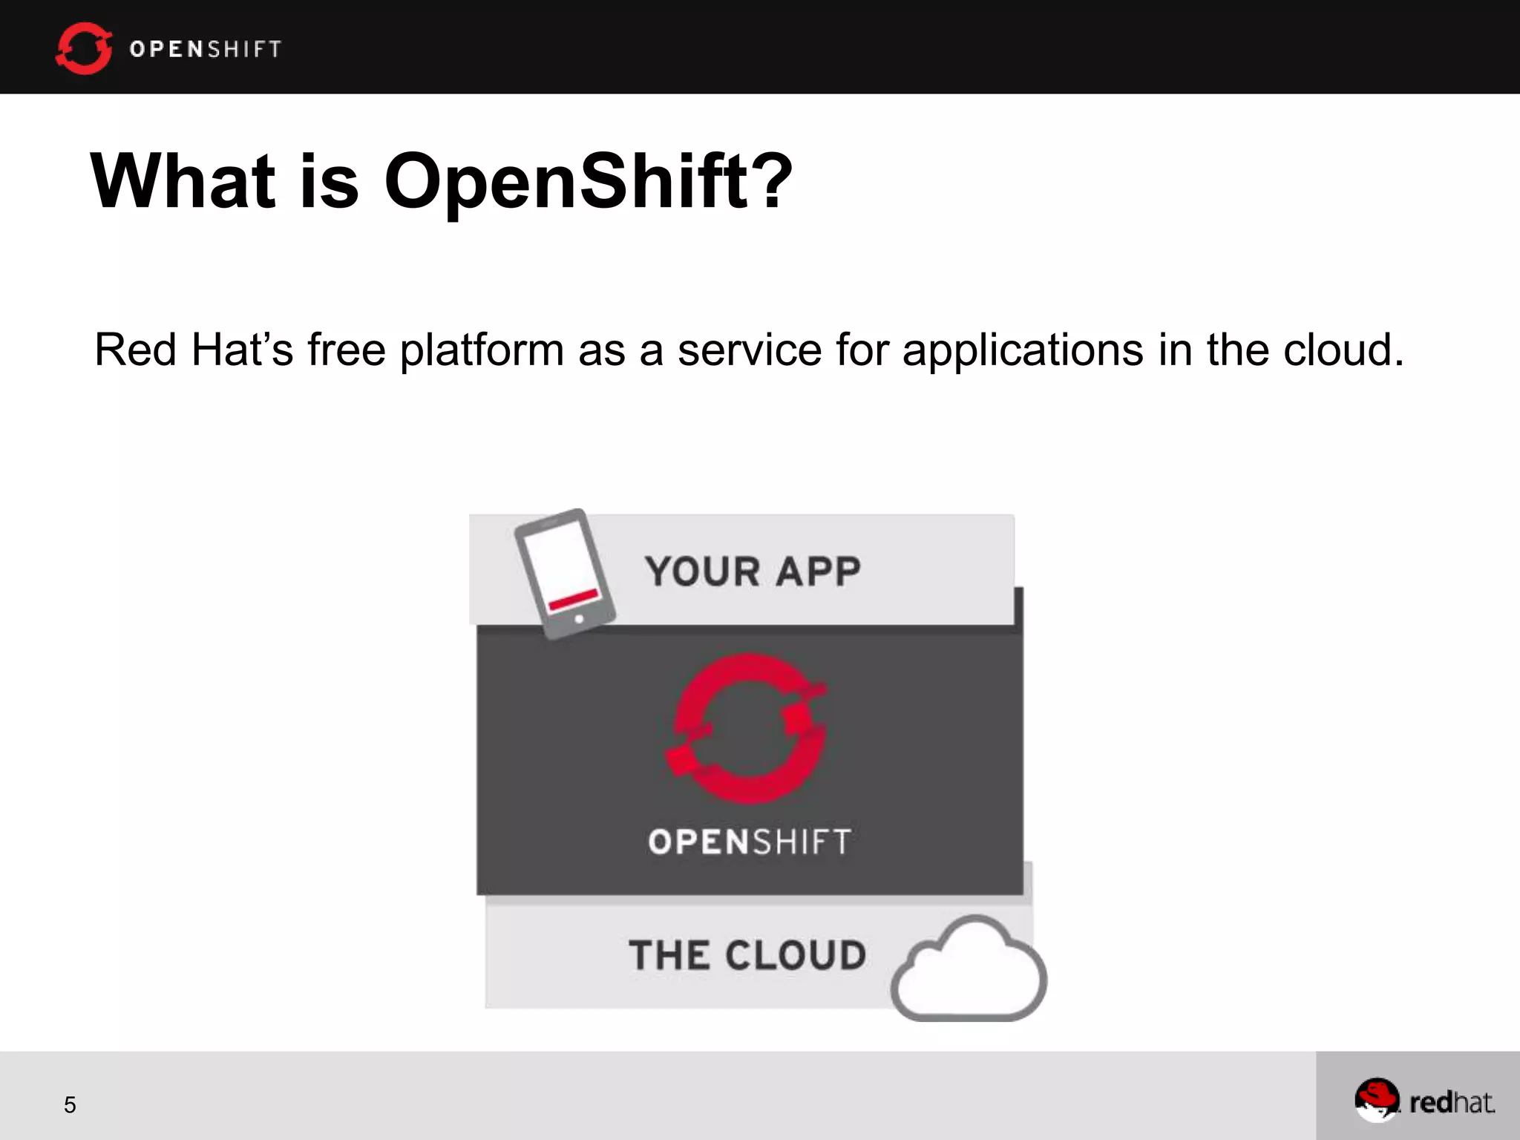Click the 'YOUR APP' label
This screenshot has width=1520, height=1140.
753,571
